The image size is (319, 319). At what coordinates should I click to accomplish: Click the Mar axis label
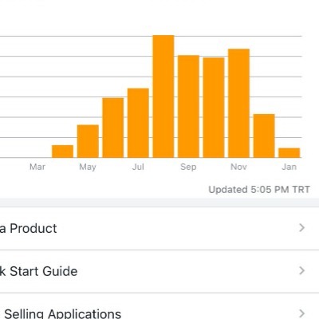click(x=37, y=167)
